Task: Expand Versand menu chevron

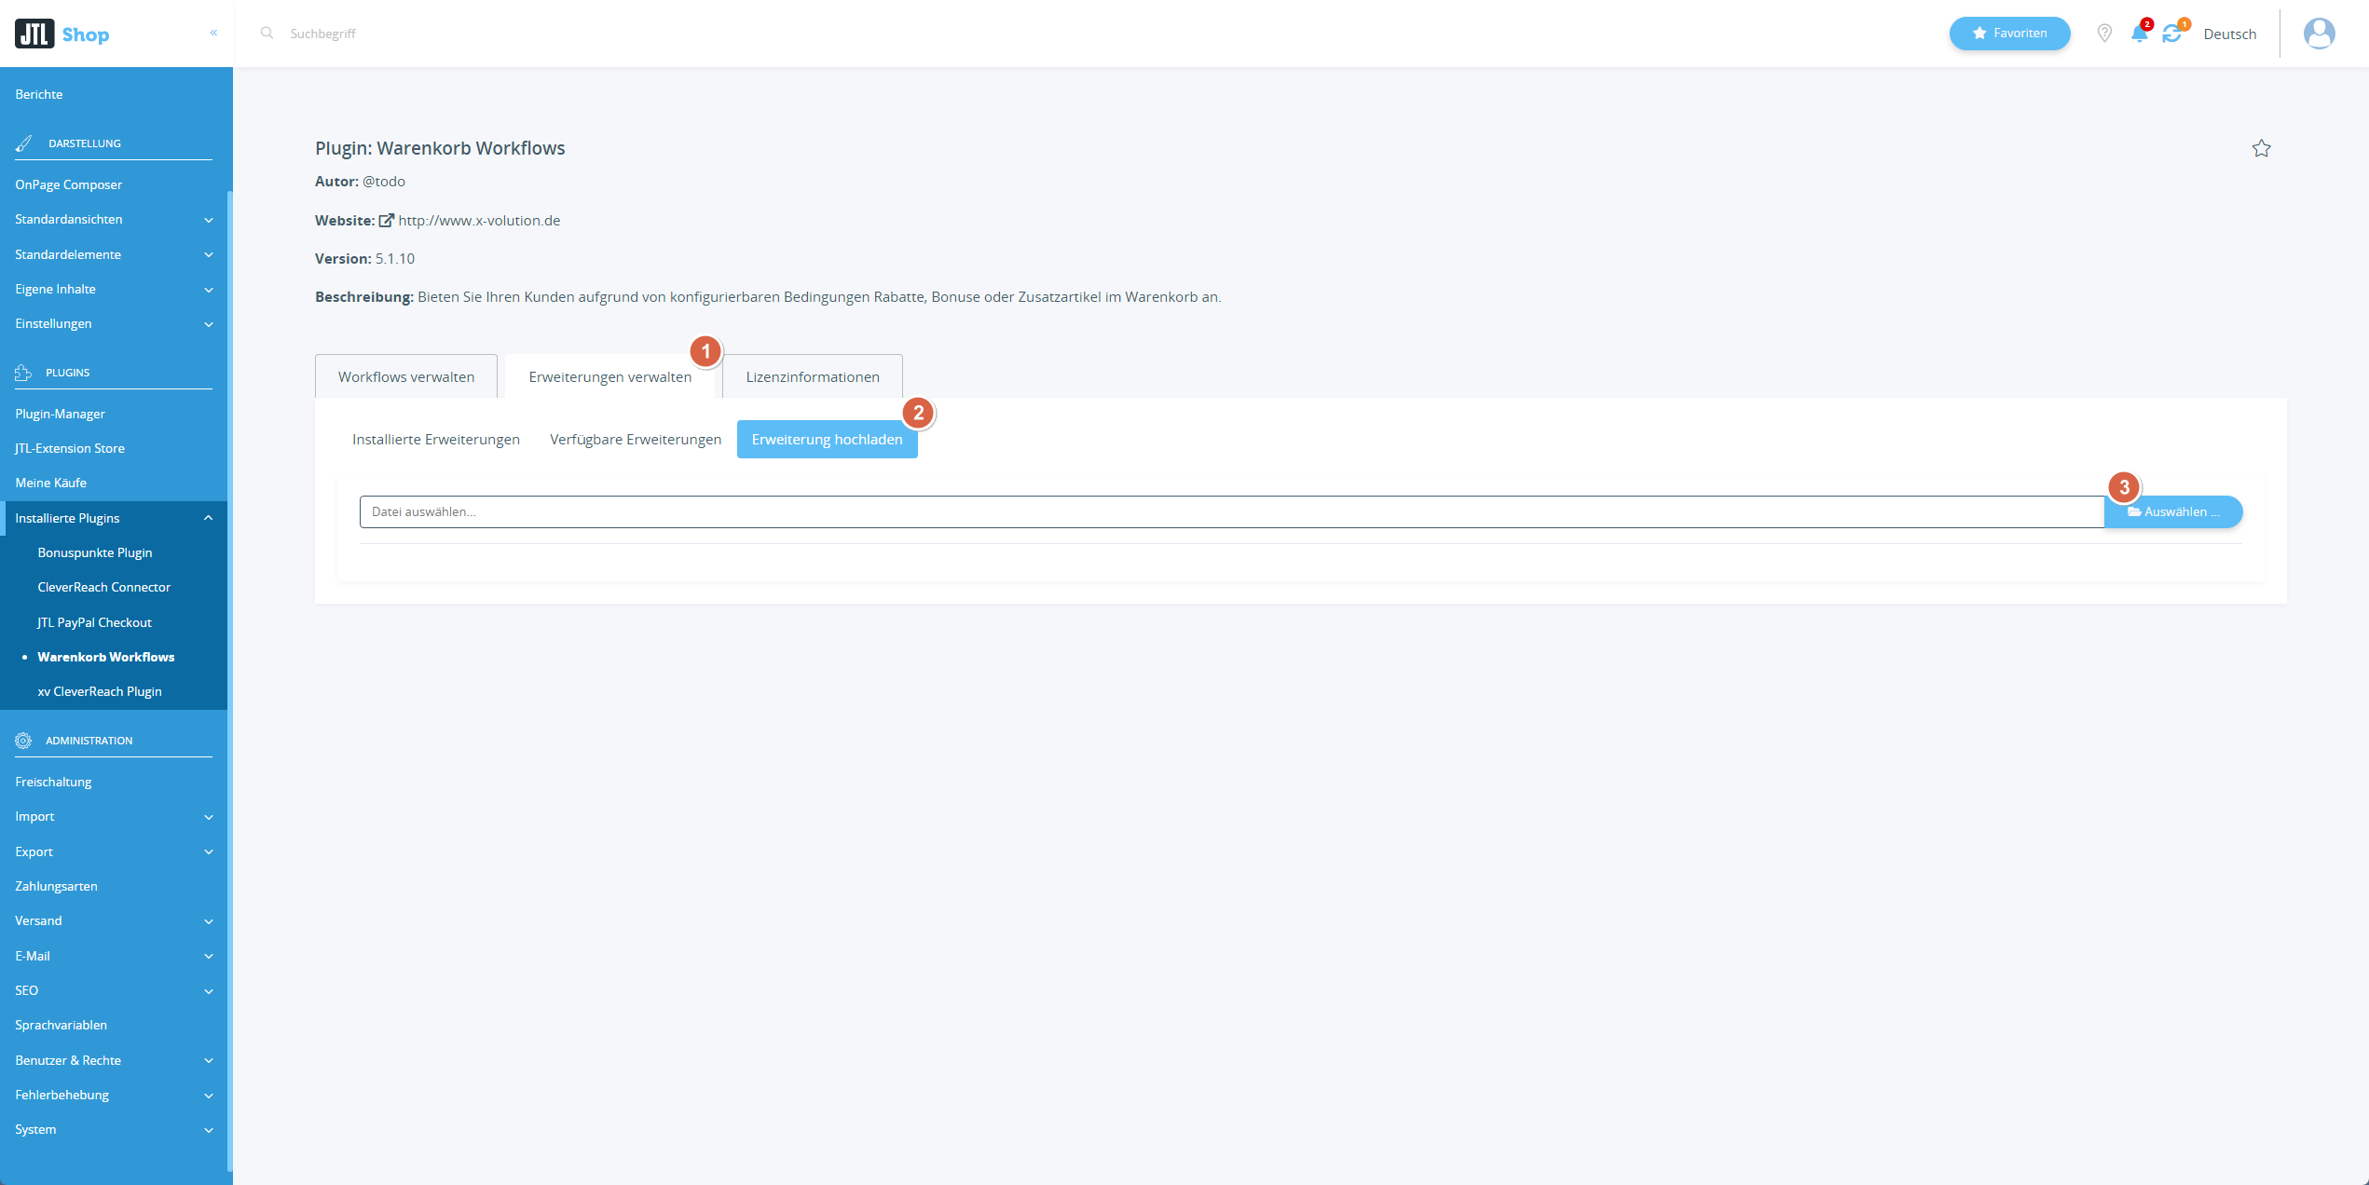Action: tap(209, 921)
